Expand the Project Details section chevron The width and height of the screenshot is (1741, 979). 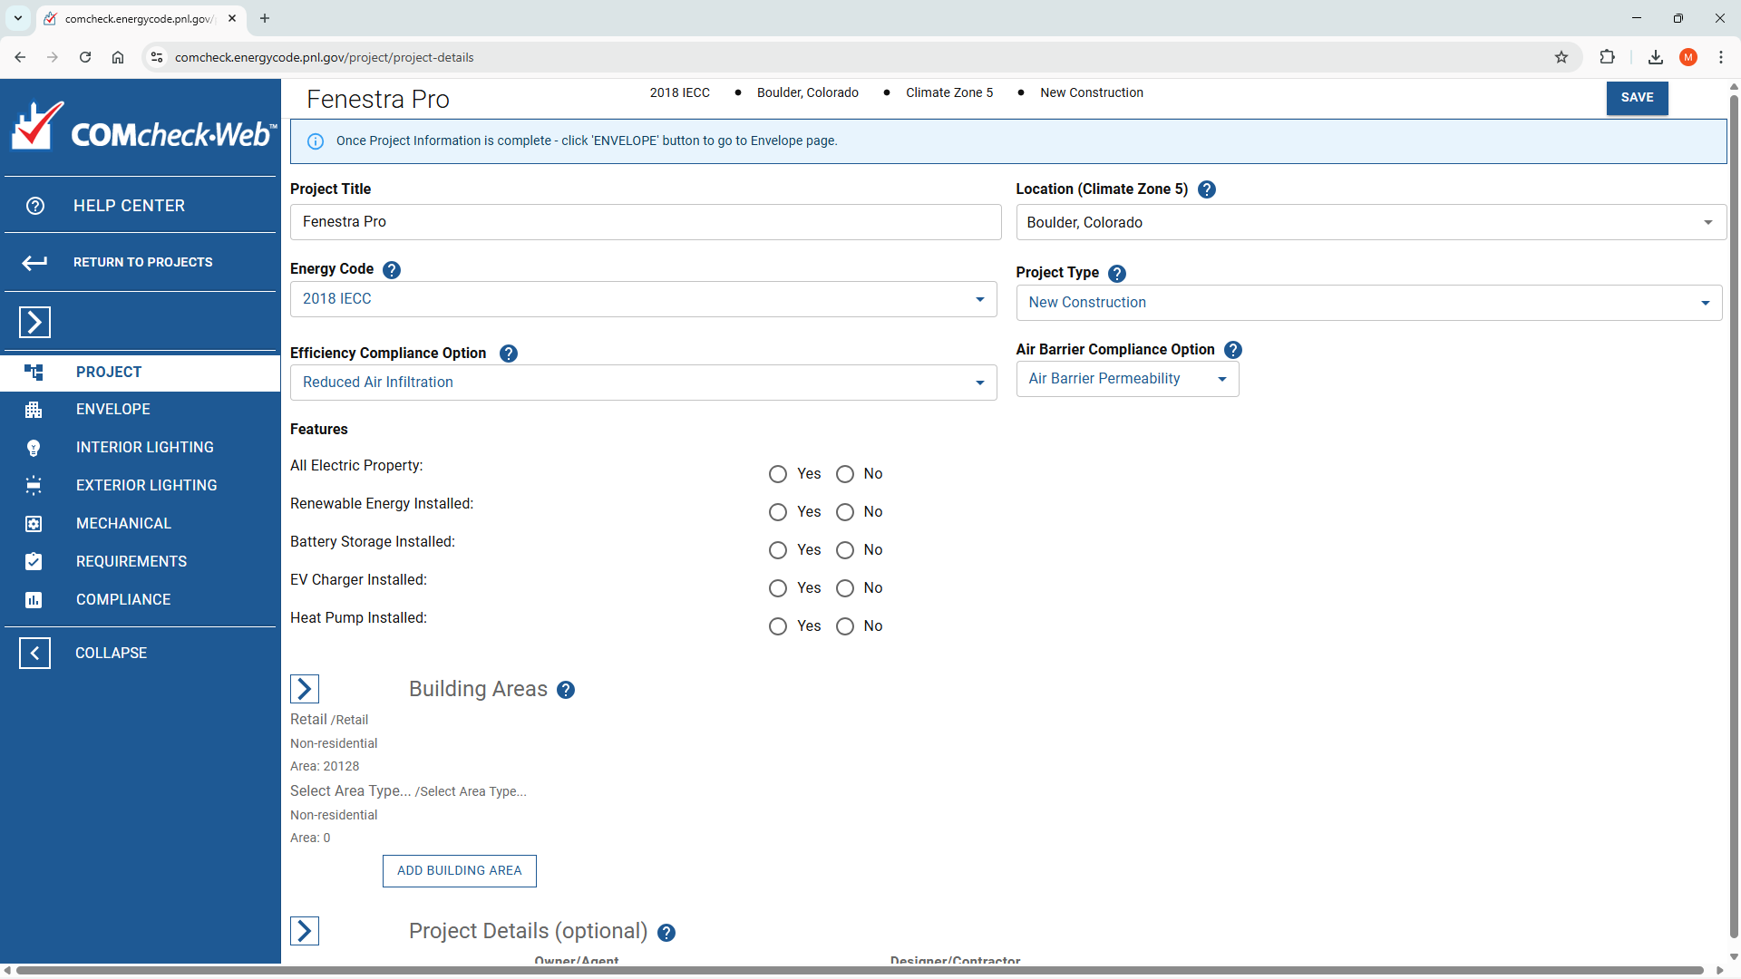coord(305,931)
